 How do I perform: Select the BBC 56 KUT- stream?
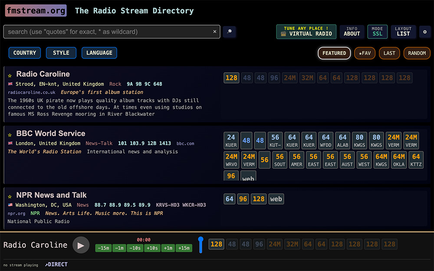pos(275,140)
